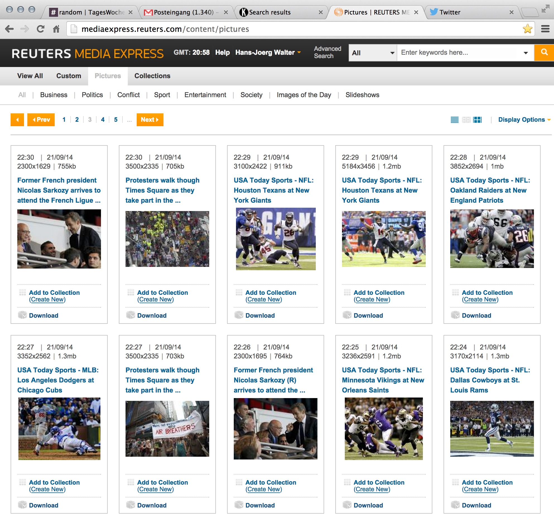Click the Prev pagination button
This screenshot has height=517, width=554.
click(x=41, y=120)
